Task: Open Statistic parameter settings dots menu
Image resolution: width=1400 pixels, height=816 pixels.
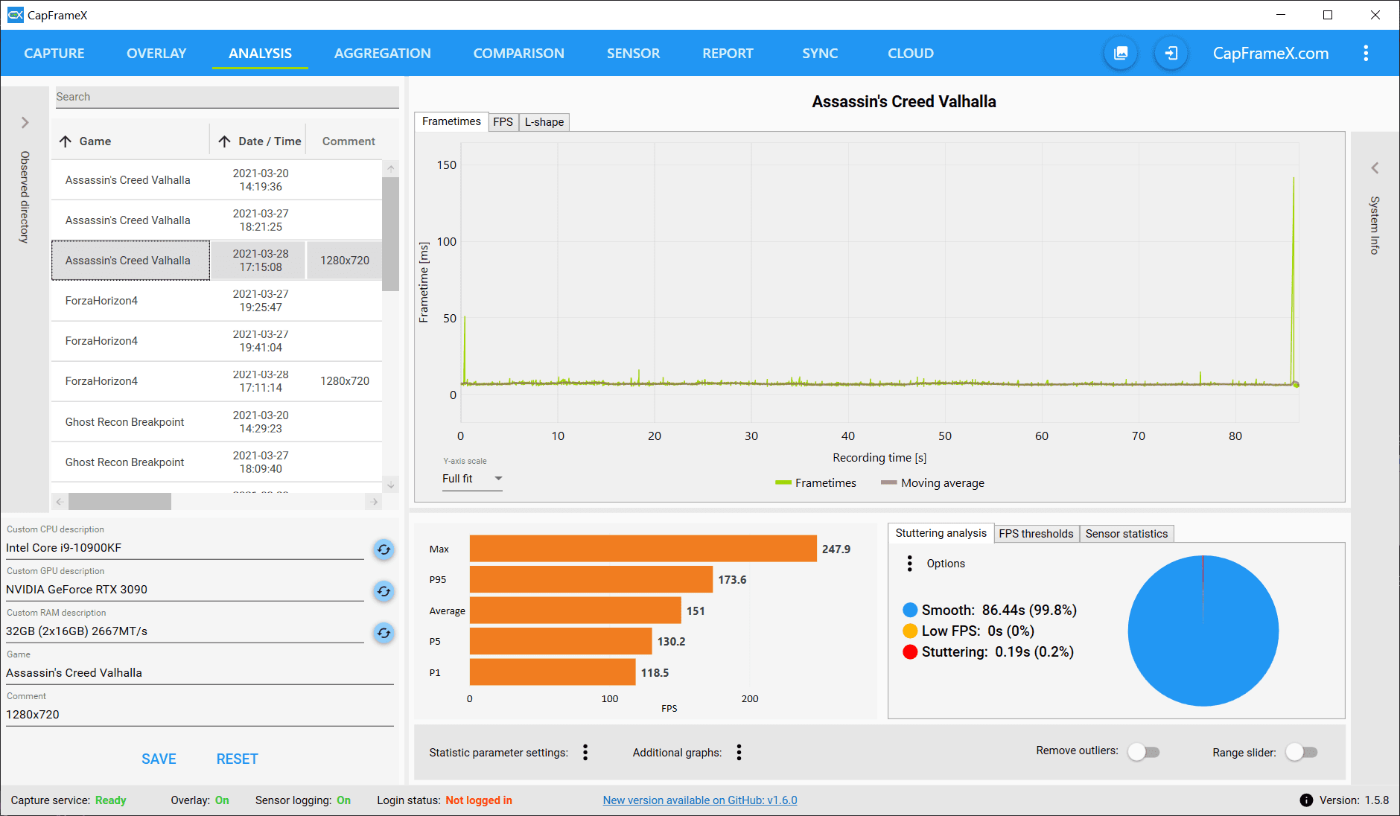Action: pos(585,753)
